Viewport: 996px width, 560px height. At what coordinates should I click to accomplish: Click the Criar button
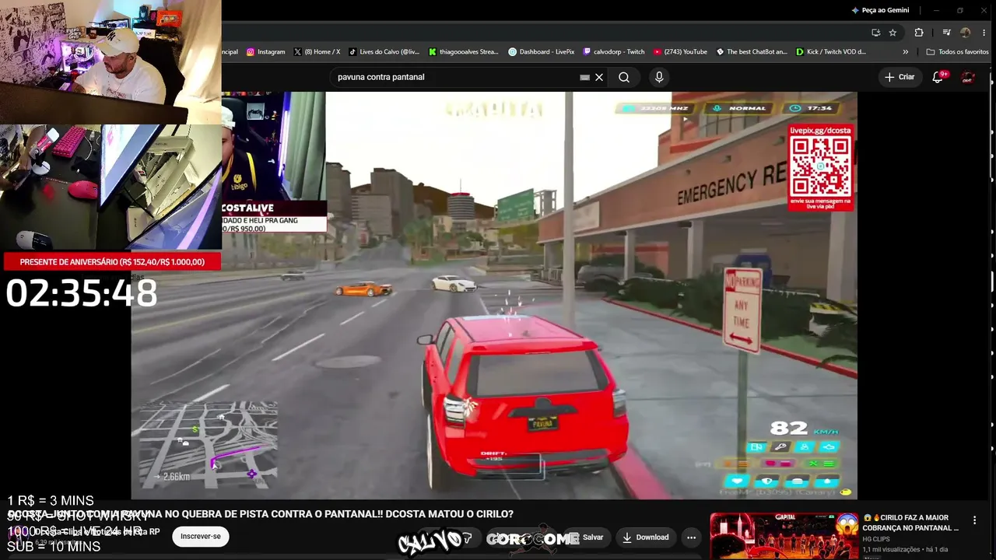[x=900, y=77]
